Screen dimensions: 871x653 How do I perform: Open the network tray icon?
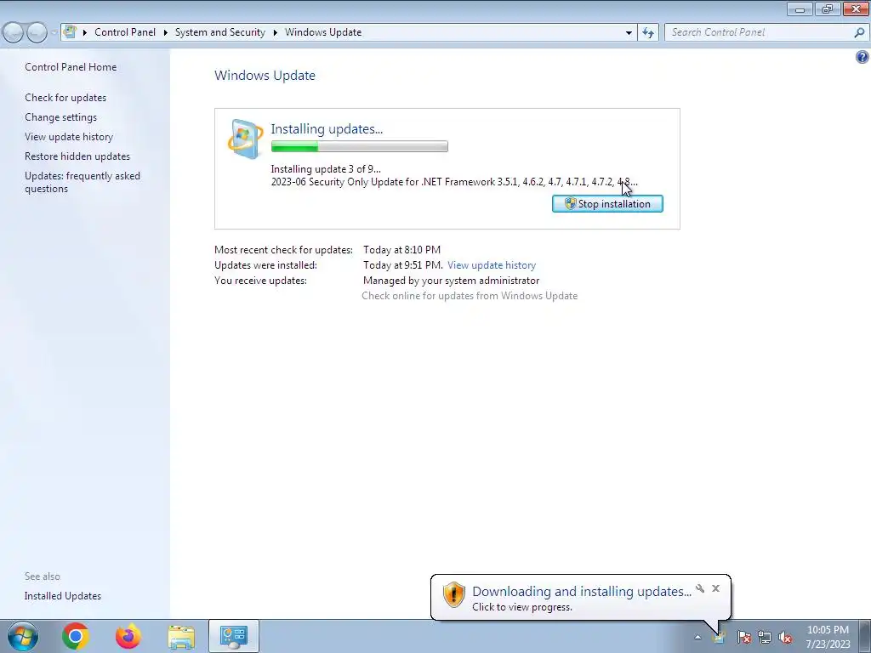point(765,637)
